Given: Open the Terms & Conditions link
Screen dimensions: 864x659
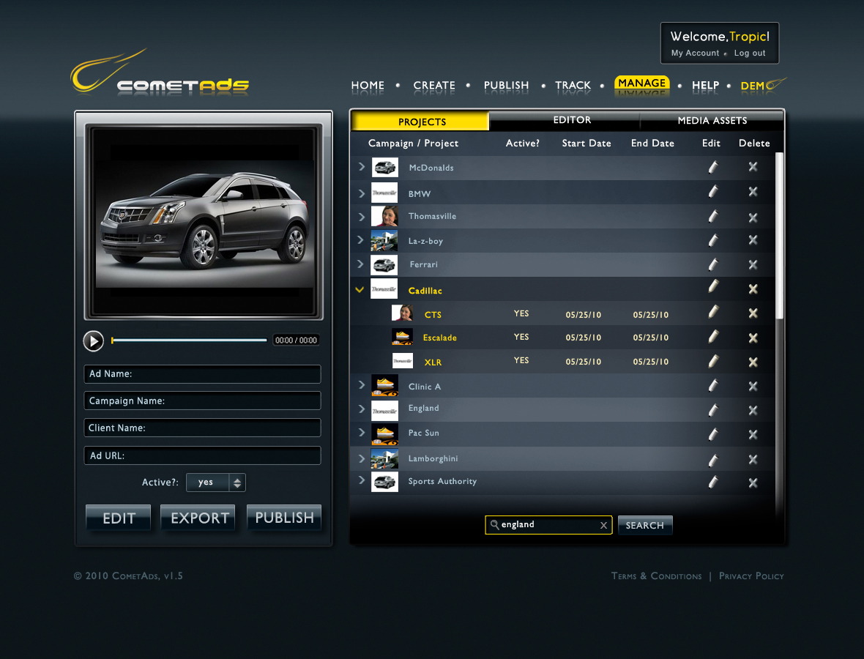Looking at the screenshot, I should (656, 576).
